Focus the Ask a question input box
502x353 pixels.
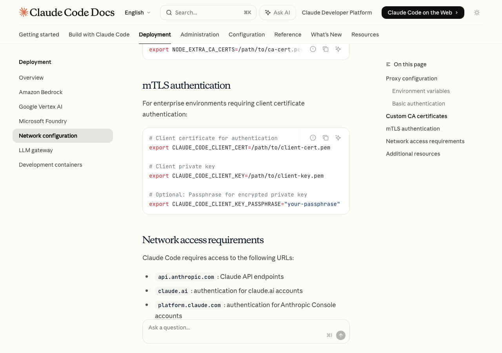[235, 328]
